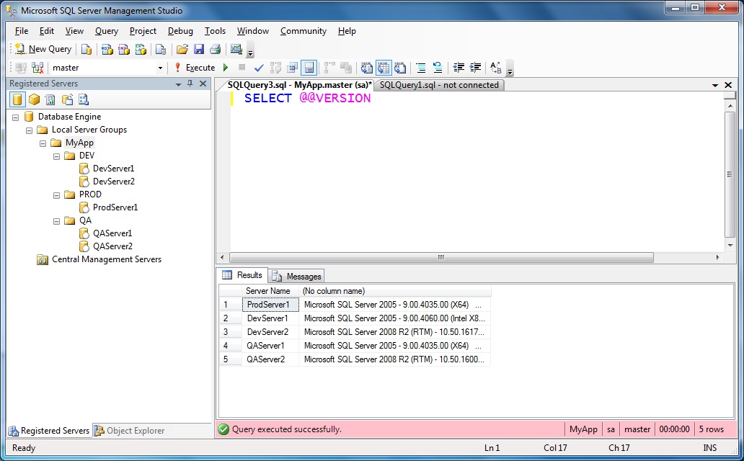This screenshot has width=744, height=461.
Task: Collapse the DEV folder node
Action: coord(57,156)
